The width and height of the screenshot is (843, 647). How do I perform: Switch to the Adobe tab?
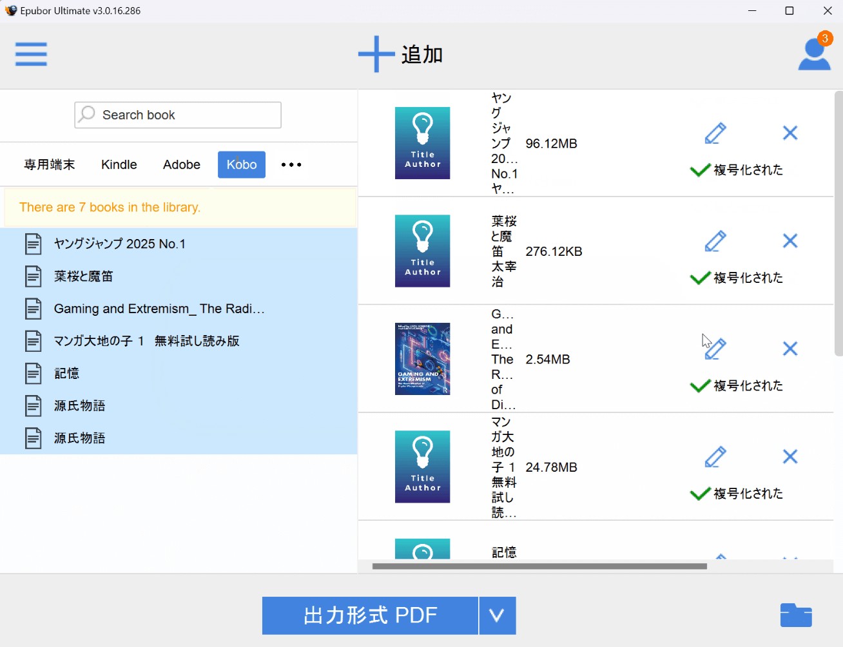[182, 165]
